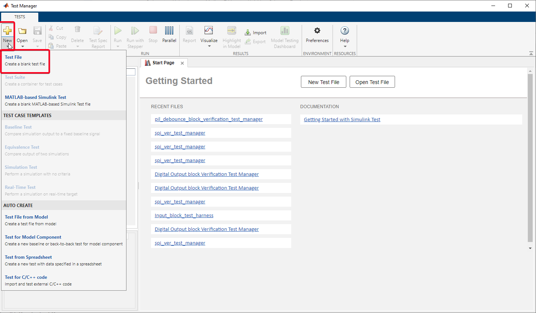Image resolution: width=536 pixels, height=313 pixels.
Task: Switch to the Start Page tab
Action: [x=163, y=63]
